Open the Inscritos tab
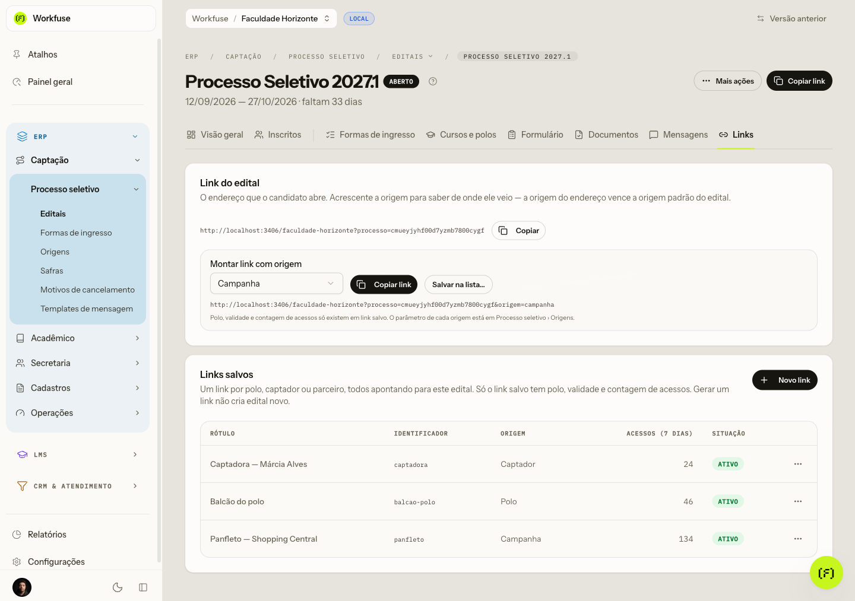 point(278,135)
